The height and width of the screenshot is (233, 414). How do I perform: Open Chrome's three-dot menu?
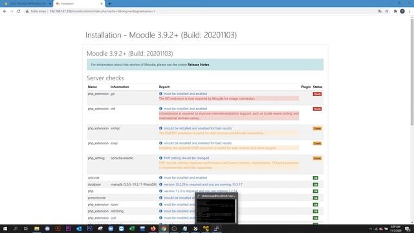coord(409,12)
